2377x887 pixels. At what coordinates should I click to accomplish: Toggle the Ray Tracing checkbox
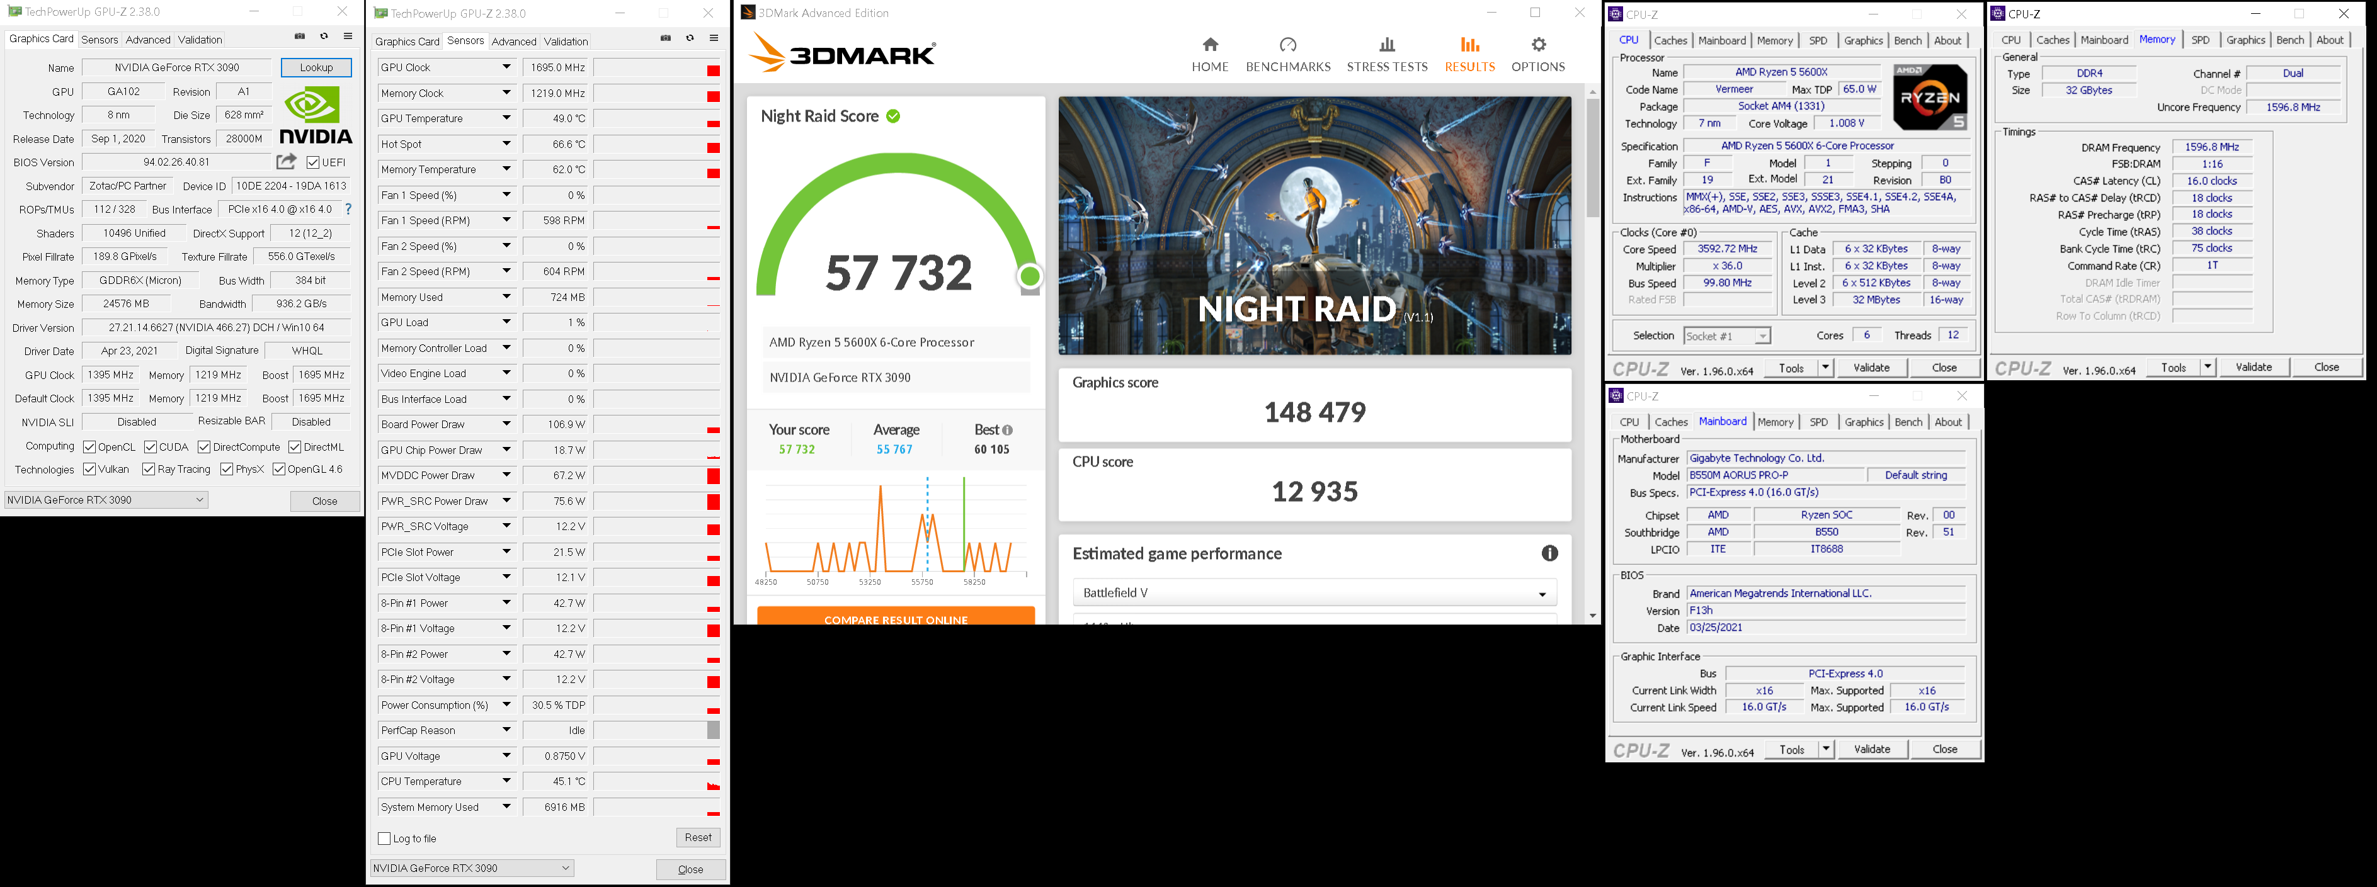(x=149, y=470)
